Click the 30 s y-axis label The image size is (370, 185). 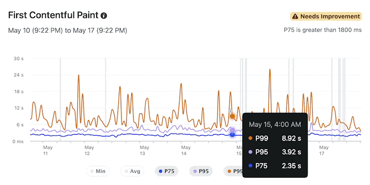click(19, 59)
